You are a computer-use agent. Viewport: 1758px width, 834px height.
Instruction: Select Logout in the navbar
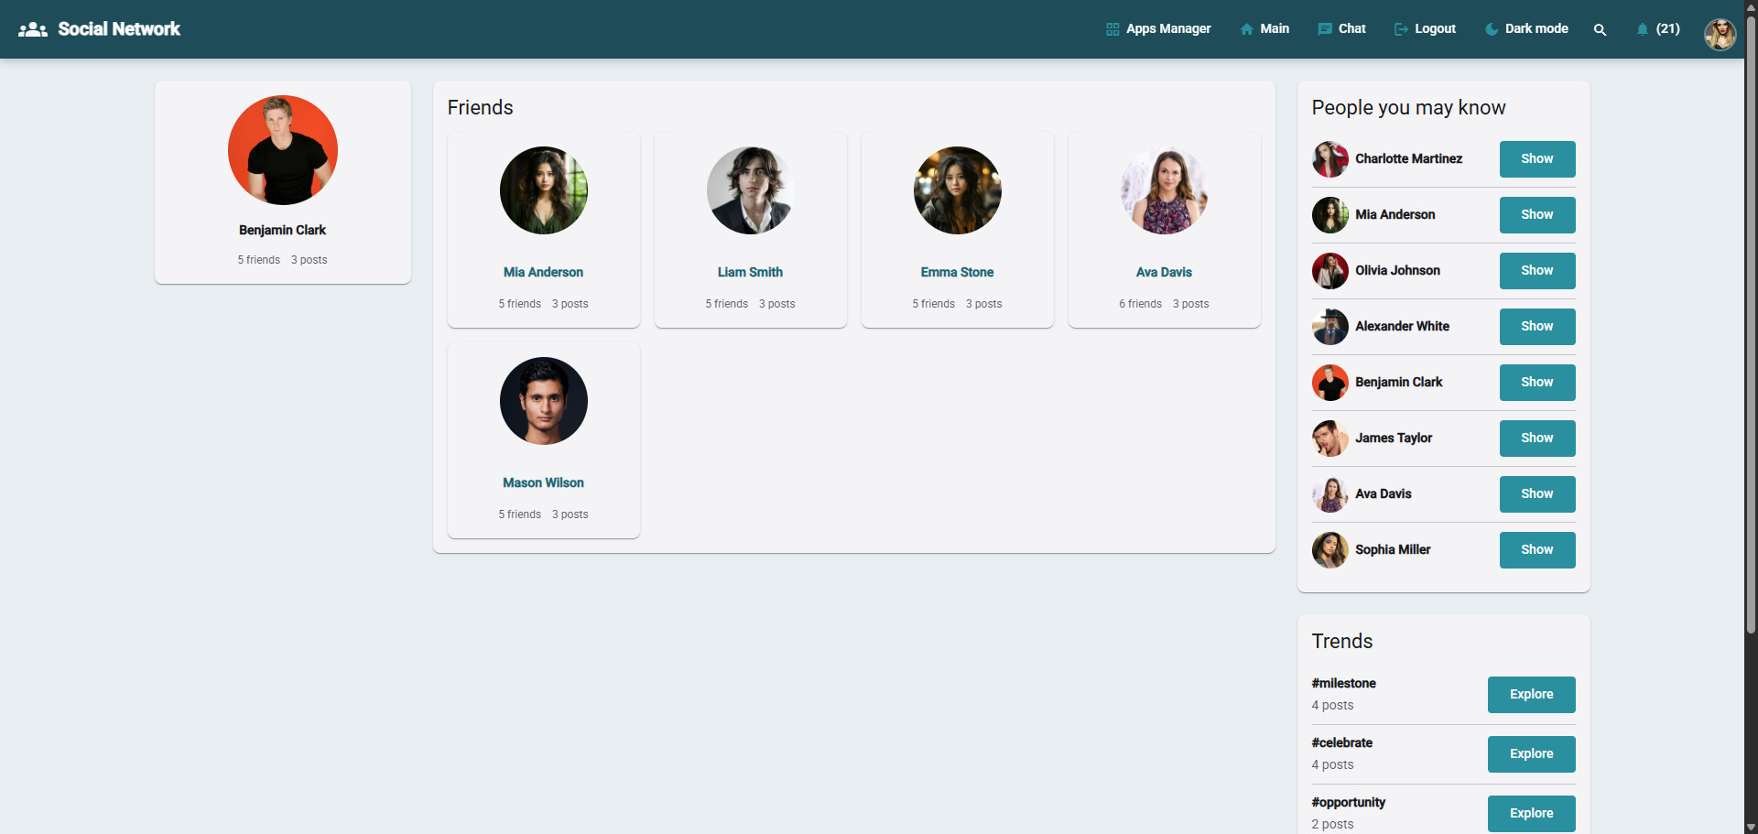1425,29
